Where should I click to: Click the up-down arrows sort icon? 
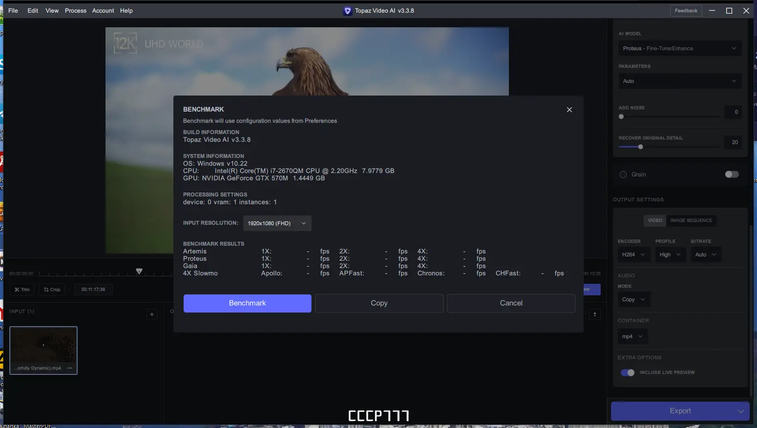pyautogui.click(x=595, y=314)
